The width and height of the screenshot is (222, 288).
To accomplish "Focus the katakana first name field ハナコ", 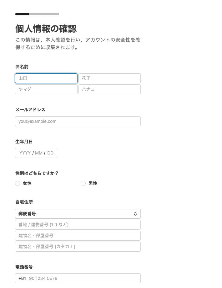I will (109, 89).
